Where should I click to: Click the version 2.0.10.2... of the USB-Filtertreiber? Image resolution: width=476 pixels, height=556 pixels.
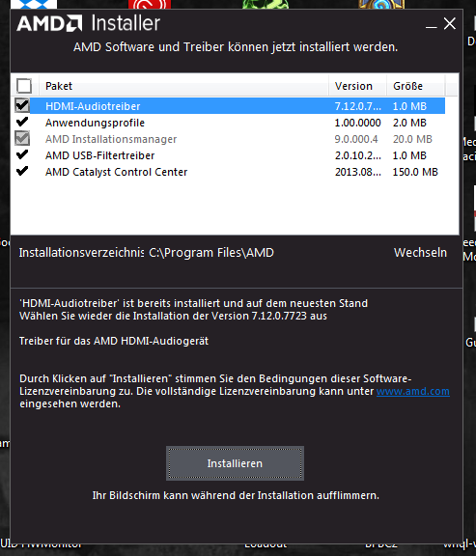(358, 155)
